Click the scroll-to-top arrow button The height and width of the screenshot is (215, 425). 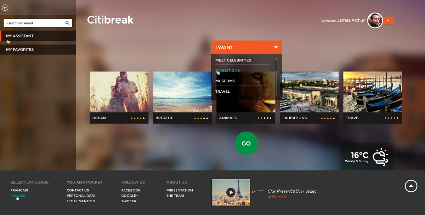coord(411,186)
